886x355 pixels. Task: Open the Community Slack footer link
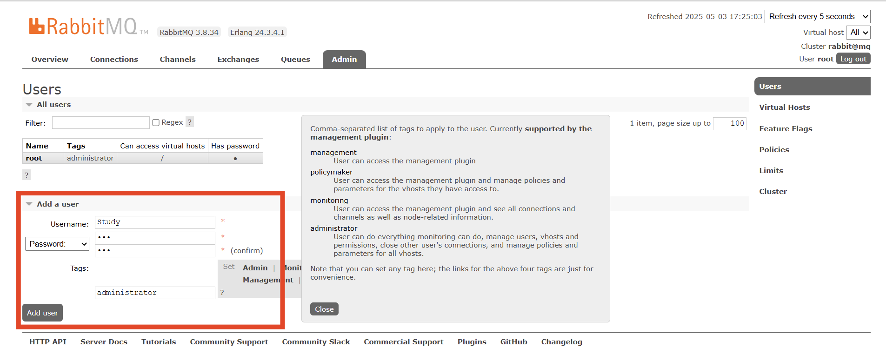[316, 342]
